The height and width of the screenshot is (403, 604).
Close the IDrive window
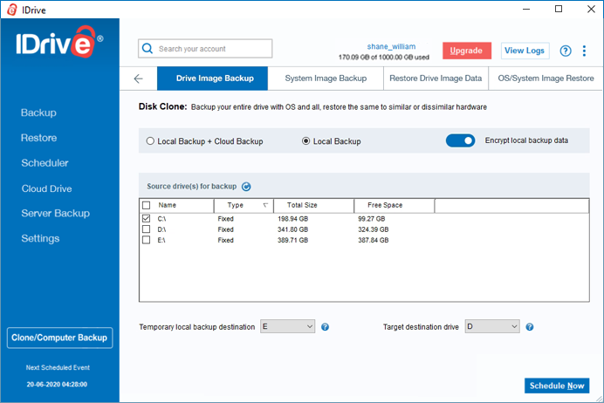click(x=591, y=9)
